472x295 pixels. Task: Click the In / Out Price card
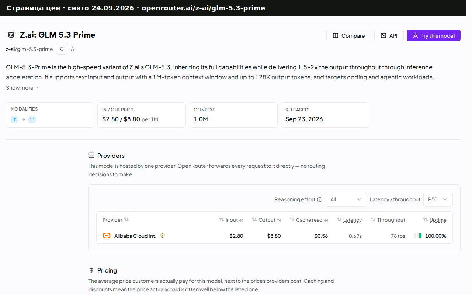coord(142,115)
